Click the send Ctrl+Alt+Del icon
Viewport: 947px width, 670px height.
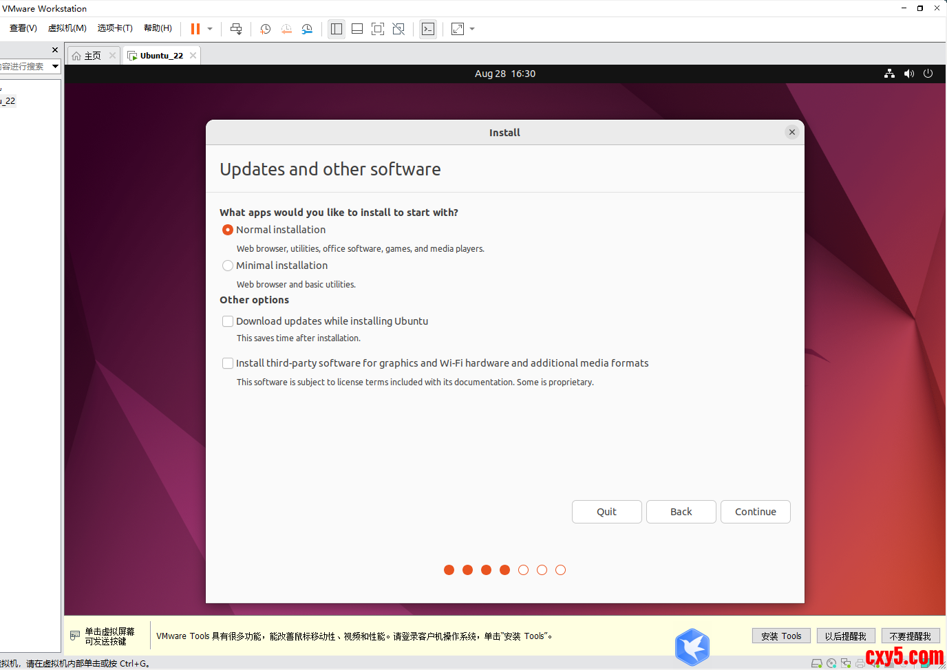click(x=236, y=29)
